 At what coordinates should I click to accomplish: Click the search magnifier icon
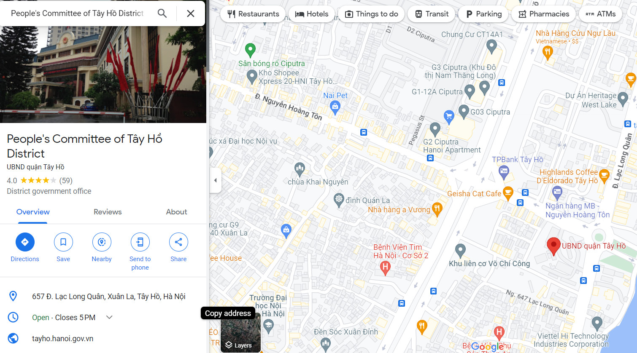coord(162,13)
